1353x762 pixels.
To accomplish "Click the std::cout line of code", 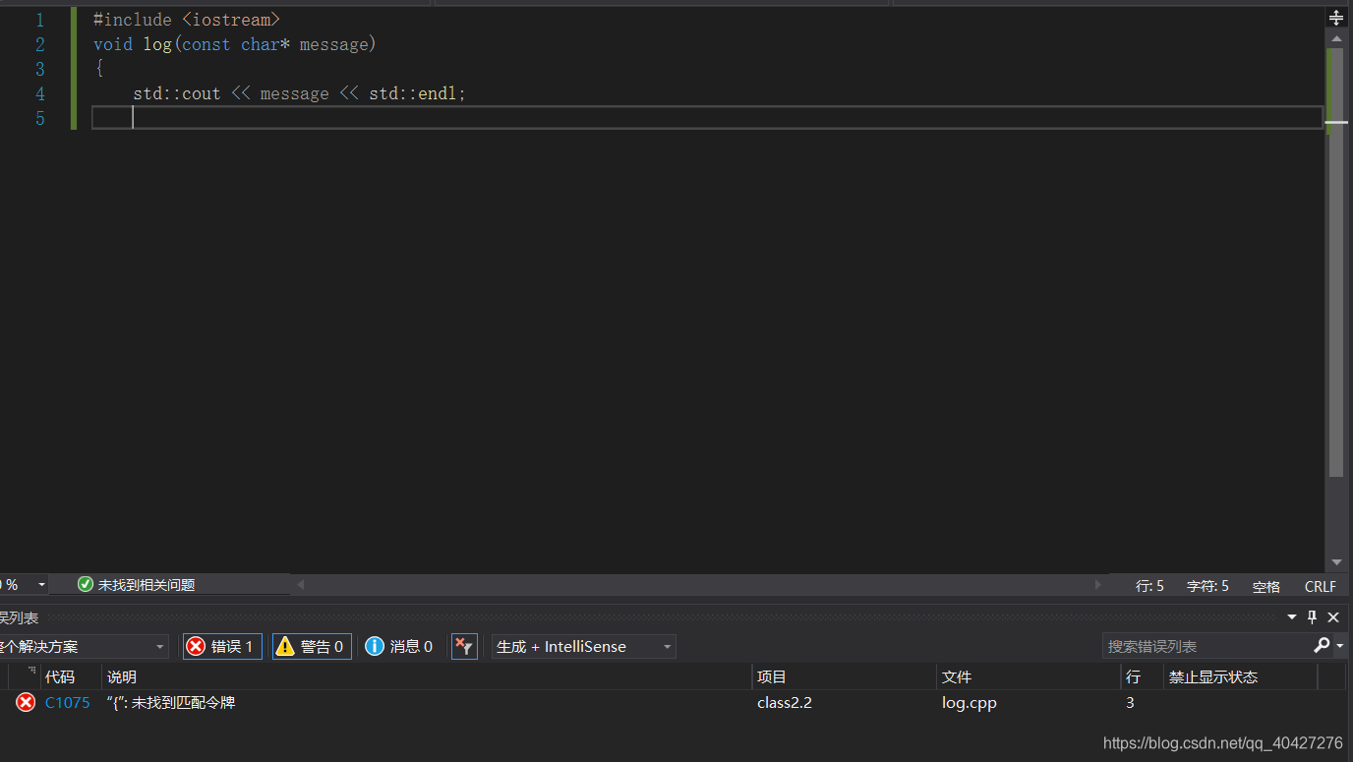I will [x=299, y=93].
